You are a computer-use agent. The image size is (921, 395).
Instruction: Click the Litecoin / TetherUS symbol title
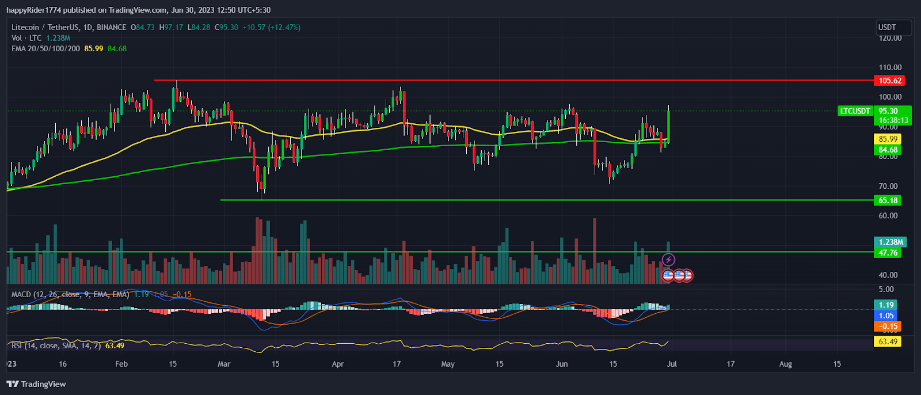click(68, 27)
